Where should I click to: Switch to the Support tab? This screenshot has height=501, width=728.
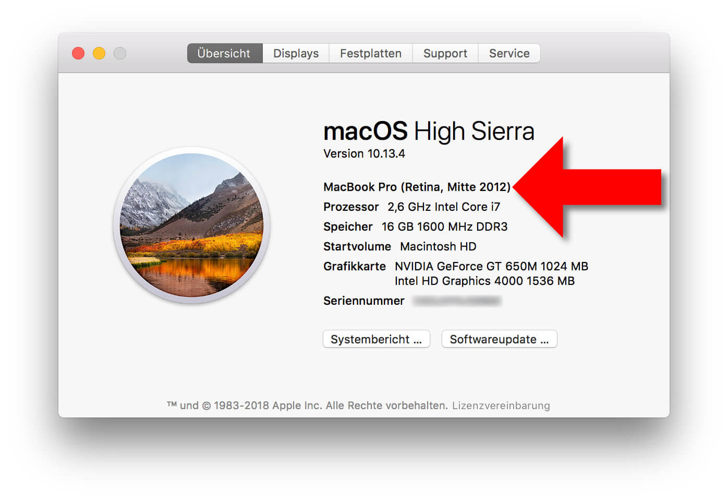(x=445, y=53)
